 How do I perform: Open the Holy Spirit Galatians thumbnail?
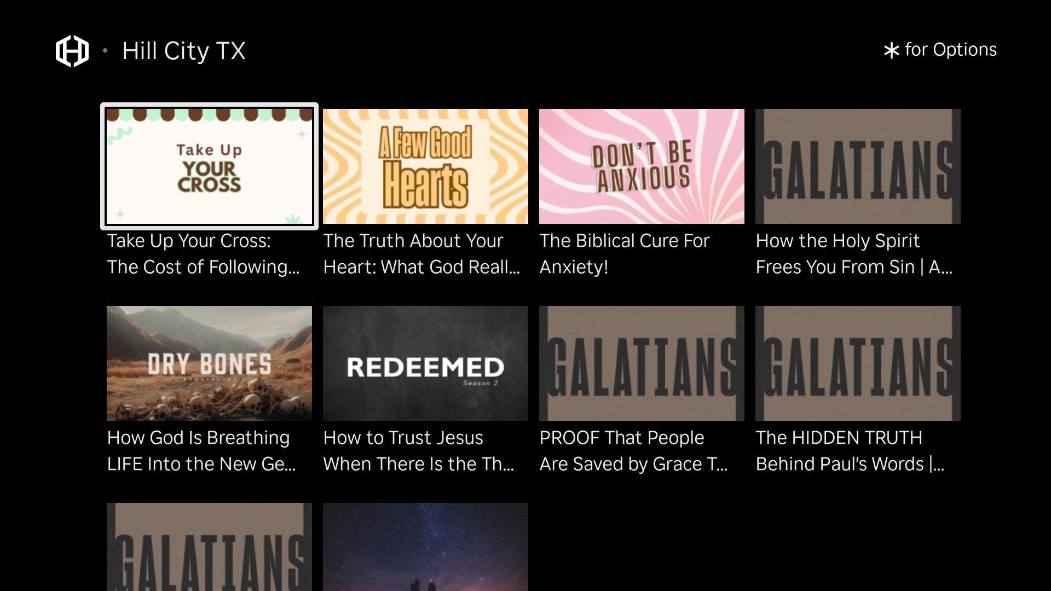click(858, 166)
